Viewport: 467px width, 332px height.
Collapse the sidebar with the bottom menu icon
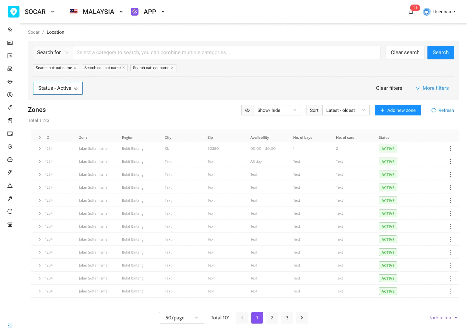tap(10, 326)
